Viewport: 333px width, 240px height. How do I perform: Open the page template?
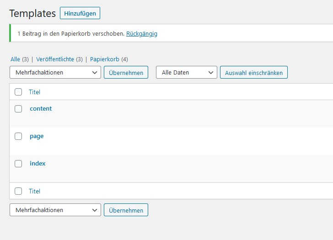[x=37, y=136]
